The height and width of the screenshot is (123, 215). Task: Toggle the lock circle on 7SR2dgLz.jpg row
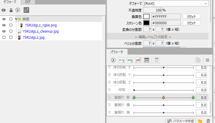pos(11,37)
